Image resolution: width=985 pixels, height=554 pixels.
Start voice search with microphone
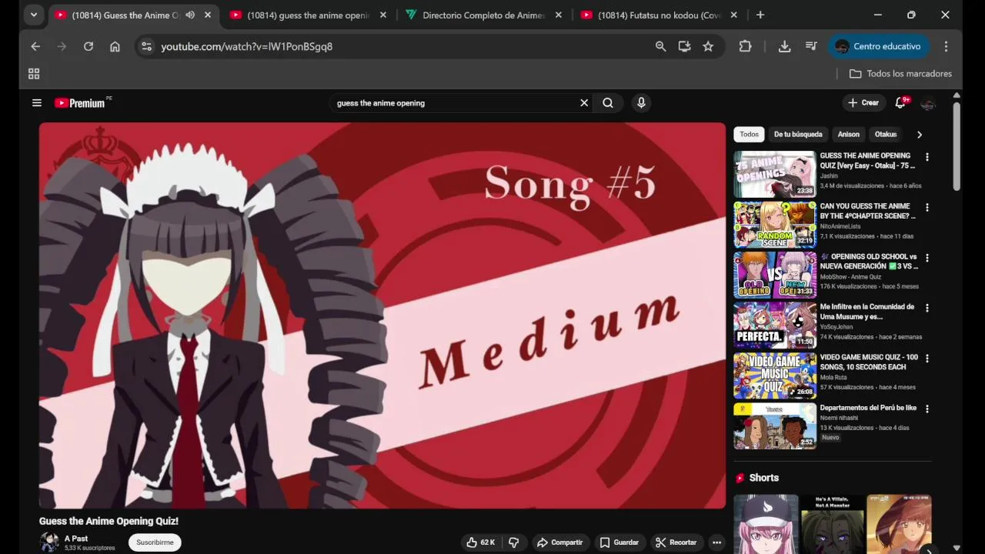(x=641, y=102)
